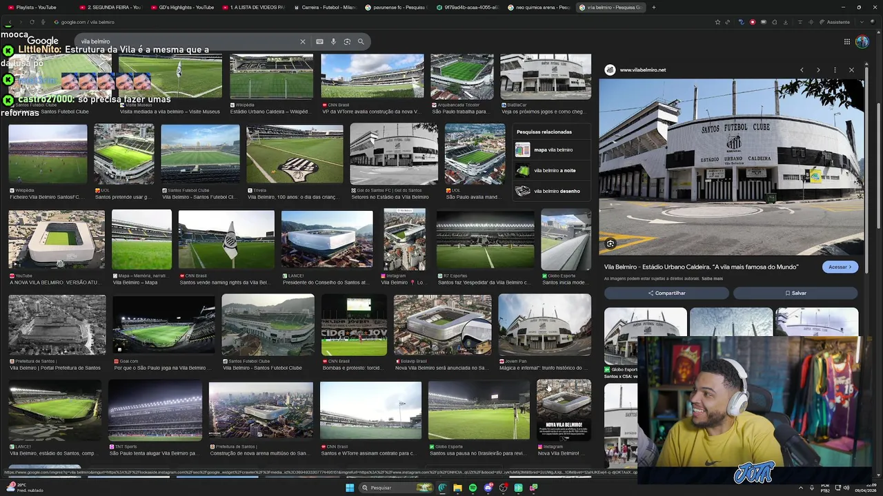Image resolution: width=883 pixels, height=496 pixels.
Task: Open File Explorer from taskbar
Action: (457, 488)
